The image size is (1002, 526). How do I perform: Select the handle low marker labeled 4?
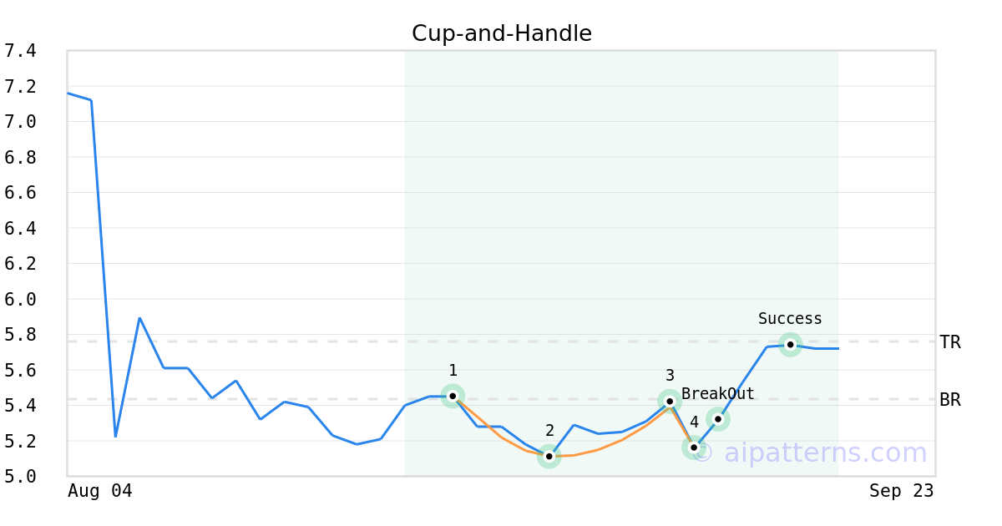(x=693, y=448)
